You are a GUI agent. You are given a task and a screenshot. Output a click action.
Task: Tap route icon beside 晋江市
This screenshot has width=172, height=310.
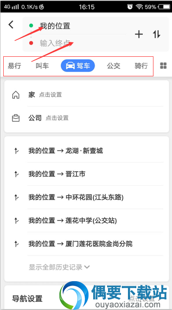click(x=16, y=174)
